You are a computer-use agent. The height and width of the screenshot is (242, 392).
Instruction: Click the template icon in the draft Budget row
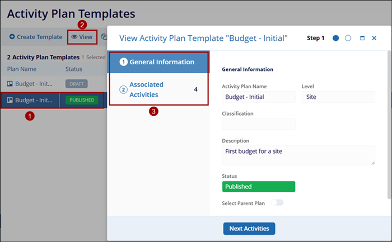(10, 84)
